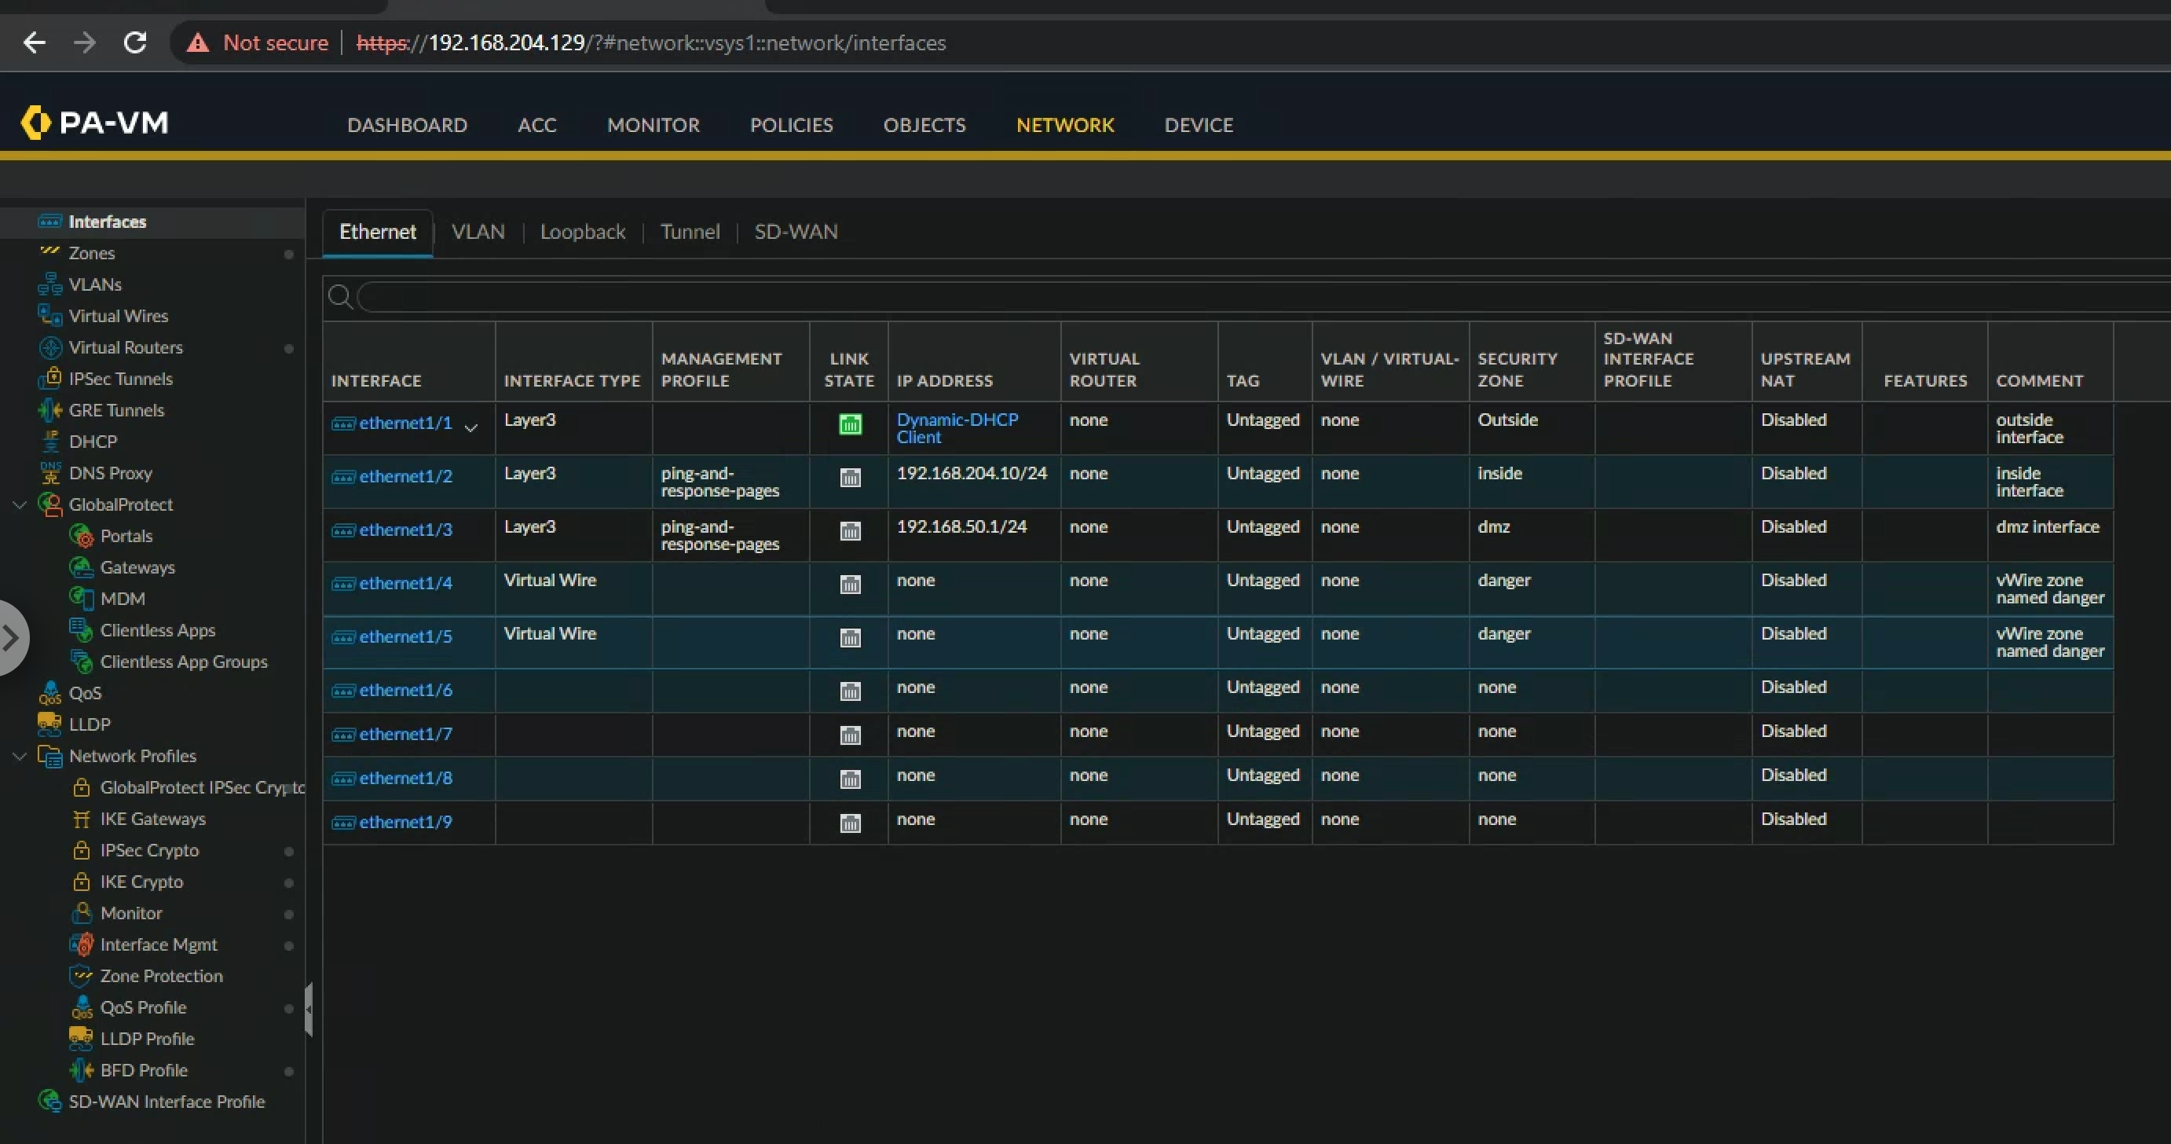Click the Zones sidebar icon
2171x1144 pixels.
coord(49,252)
